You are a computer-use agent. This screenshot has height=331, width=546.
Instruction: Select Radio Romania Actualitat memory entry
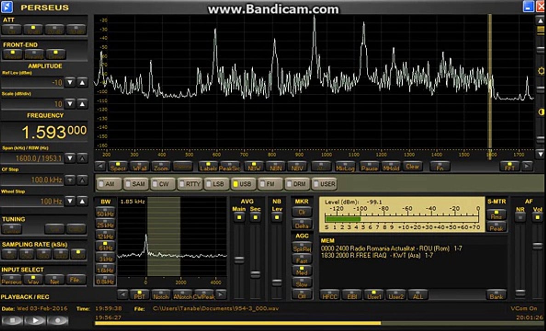(x=392, y=248)
